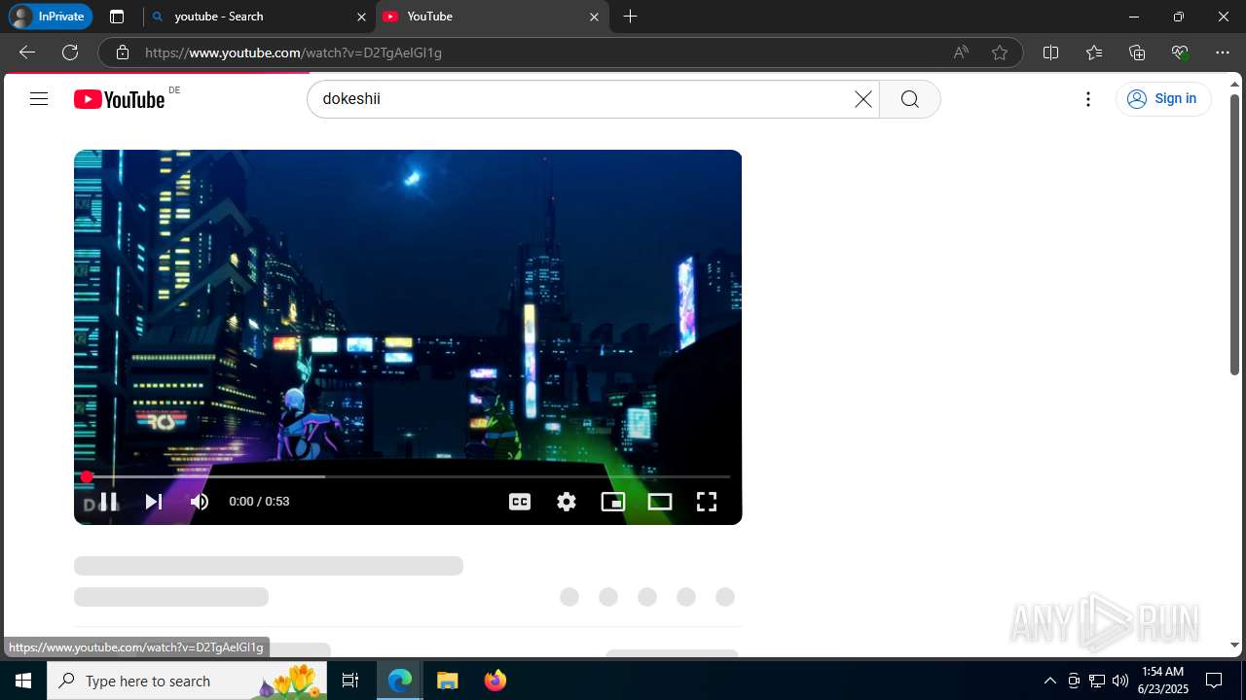Open the tab actions menu
This screenshot has width=1246, height=700.
[117, 17]
